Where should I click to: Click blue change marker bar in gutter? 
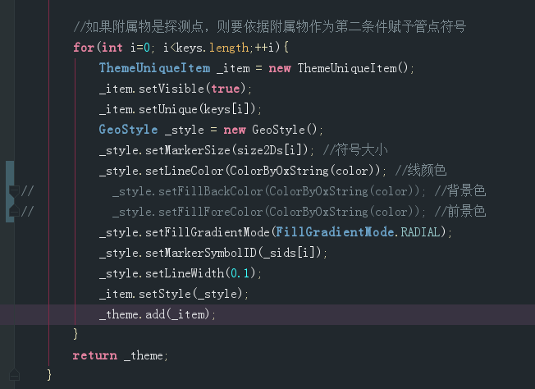pos(10,191)
